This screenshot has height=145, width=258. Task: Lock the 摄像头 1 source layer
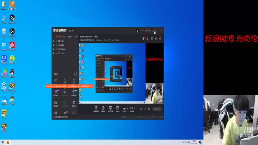pyautogui.click(x=56, y=45)
